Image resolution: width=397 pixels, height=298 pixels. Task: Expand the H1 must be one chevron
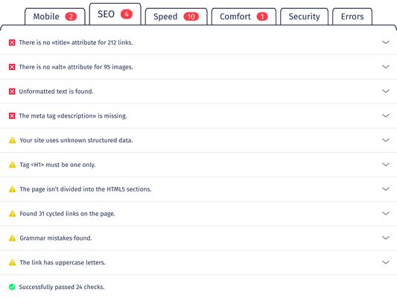click(386, 165)
